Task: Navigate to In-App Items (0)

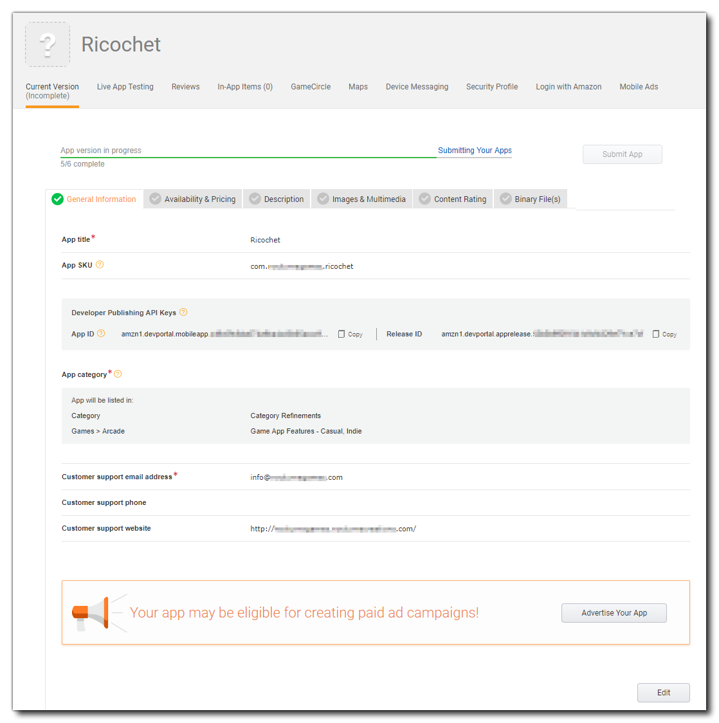Action: 245,87
